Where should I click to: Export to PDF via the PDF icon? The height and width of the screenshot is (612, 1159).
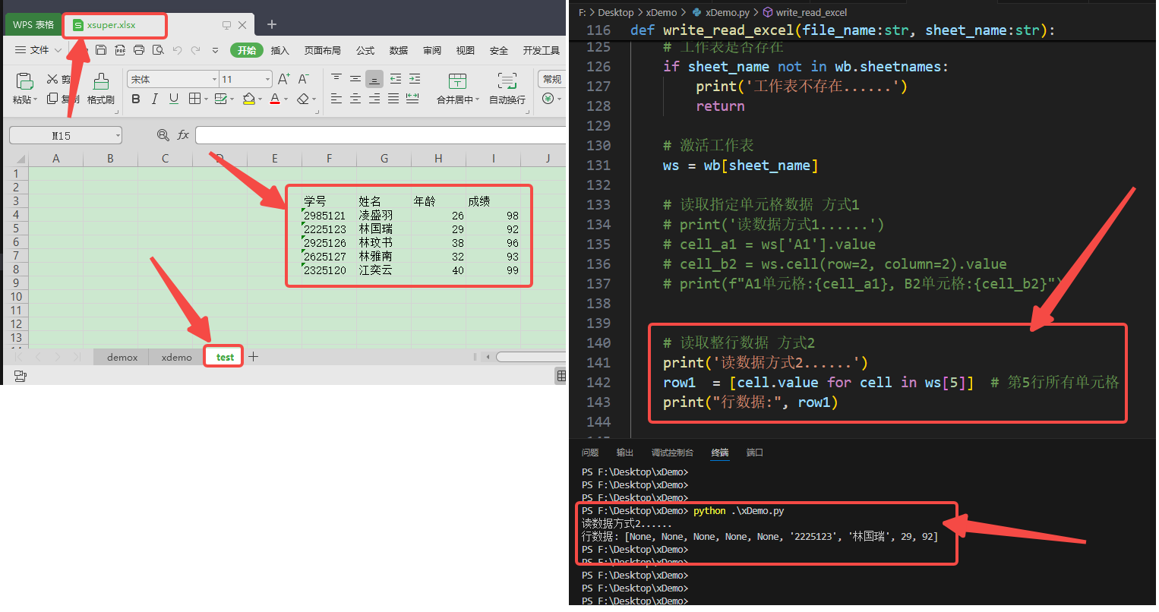click(120, 50)
